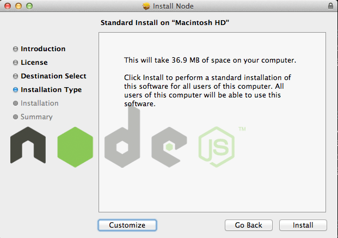Click the yellow minimize window button
This screenshot has height=238, width=338.
point(19,6)
